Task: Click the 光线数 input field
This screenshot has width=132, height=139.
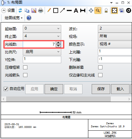Action: [39, 44]
